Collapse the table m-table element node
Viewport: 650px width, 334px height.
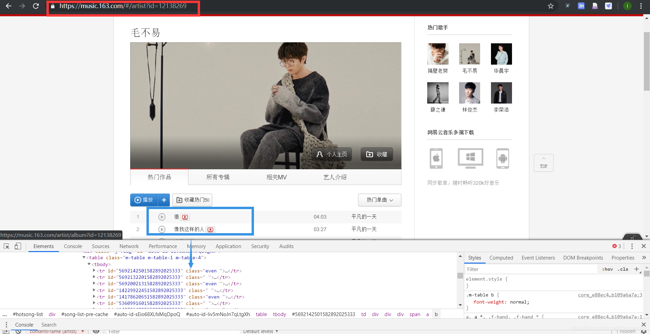pyautogui.click(x=84, y=258)
